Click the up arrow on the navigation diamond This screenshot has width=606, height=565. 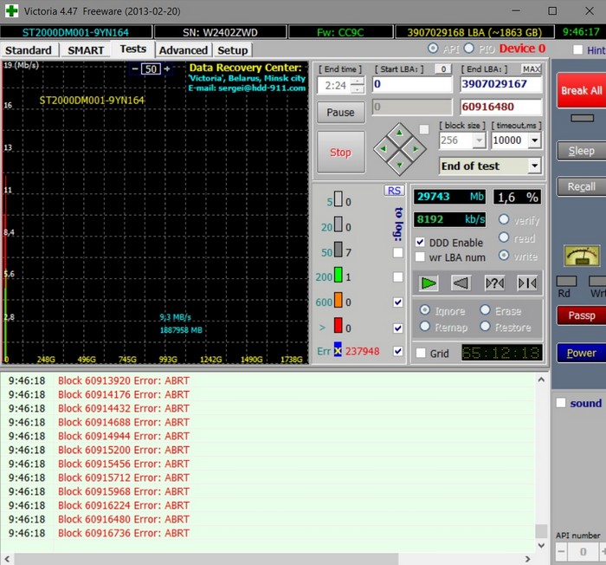[398, 134]
